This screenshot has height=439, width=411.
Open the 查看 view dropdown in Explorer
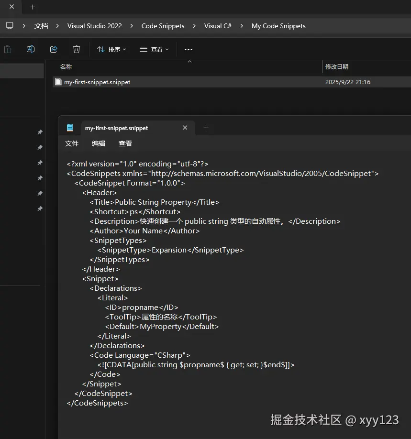point(154,50)
